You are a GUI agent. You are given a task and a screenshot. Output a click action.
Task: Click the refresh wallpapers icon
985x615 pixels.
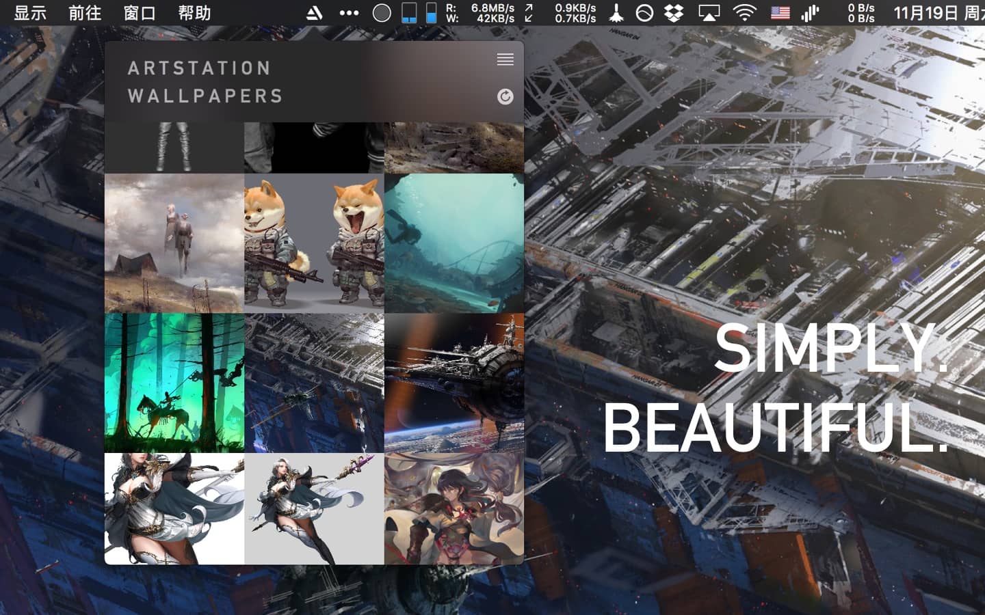(505, 96)
